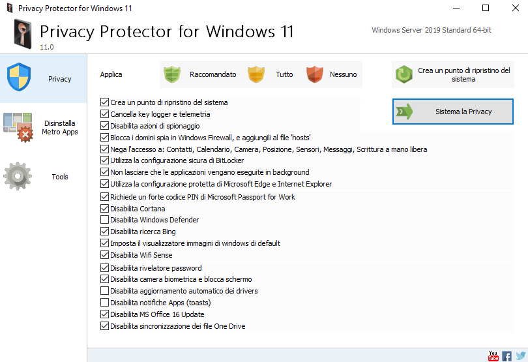Click the Disinstalla Metro Apps icon

18,127
